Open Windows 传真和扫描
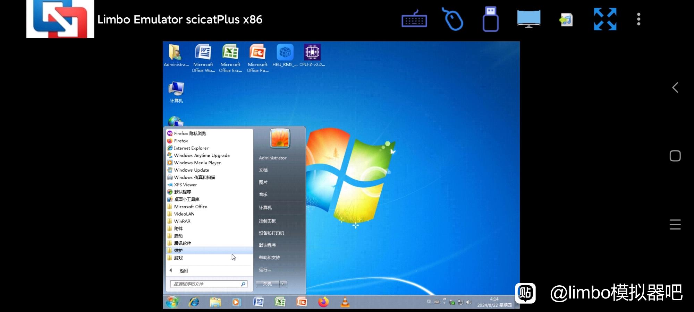 (x=209, y=177)
